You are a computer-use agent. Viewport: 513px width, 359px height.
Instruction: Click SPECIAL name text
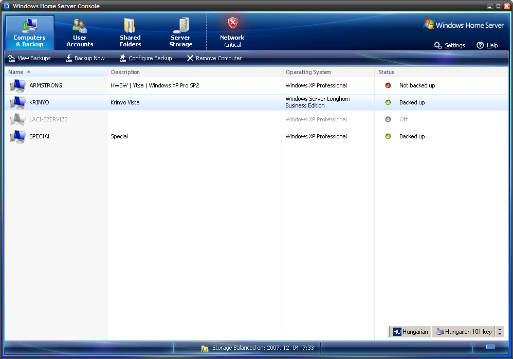[40, 136]
